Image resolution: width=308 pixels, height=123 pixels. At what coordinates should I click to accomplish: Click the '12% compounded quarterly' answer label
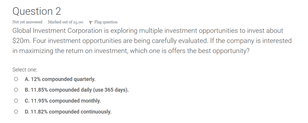click(x=60, y=79)
